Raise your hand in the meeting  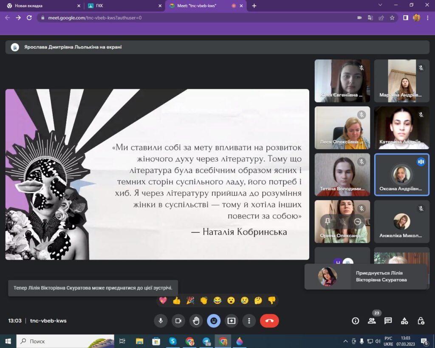196,321
